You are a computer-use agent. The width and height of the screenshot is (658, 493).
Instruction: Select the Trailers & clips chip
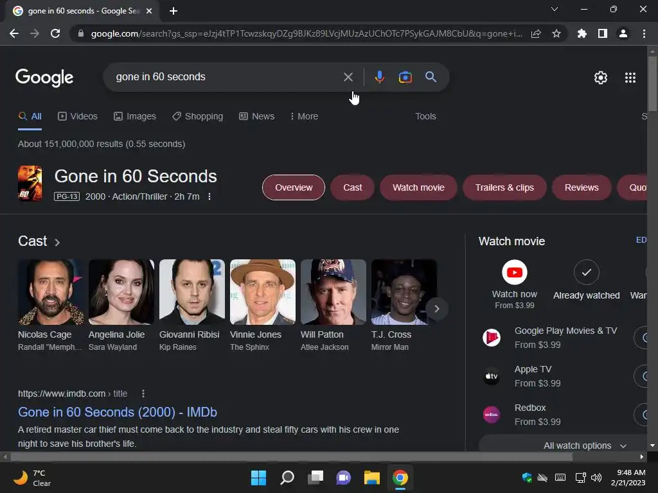(x=504, y=187)
